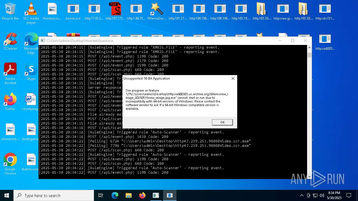Open Firefox desktop shortcut
Screen dimensions: 358x201
point(10,102)
